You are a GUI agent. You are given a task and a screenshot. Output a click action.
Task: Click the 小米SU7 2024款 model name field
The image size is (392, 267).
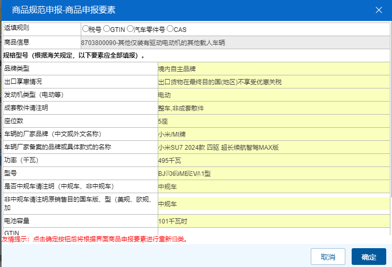point(273,147)
